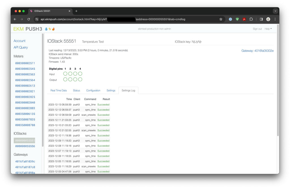Click the bookmark star in address bar
This screenshot has height=188, width=290.
pyautogui.click(x=221, y=19)
